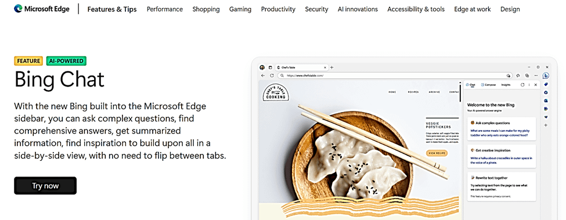Click the Try now button
This screenshot has width=566, height=220.
pos(45,186)
